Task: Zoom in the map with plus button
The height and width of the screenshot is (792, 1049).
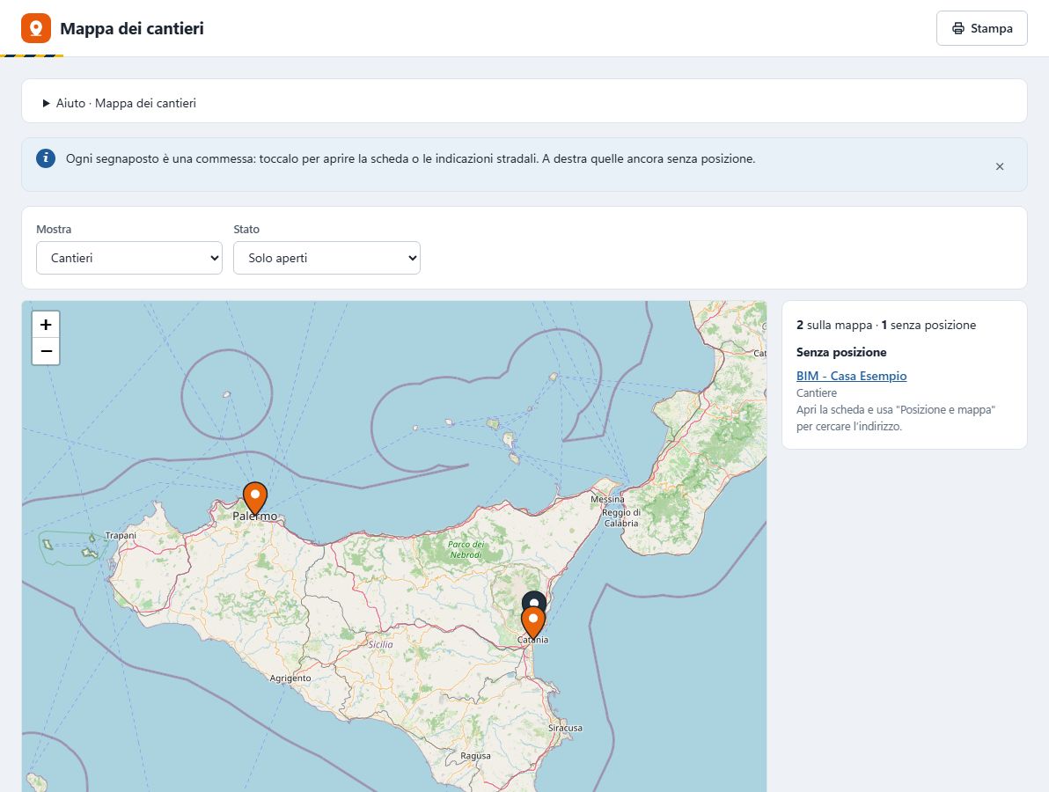Action: [46, 325]
